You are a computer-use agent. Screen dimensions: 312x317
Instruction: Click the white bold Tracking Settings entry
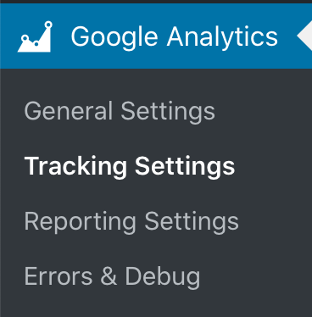pyautogui.click(x=130, y=166)
